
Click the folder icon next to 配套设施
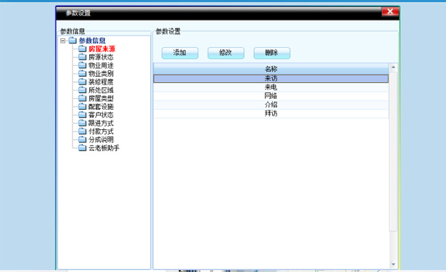(82, 107)
